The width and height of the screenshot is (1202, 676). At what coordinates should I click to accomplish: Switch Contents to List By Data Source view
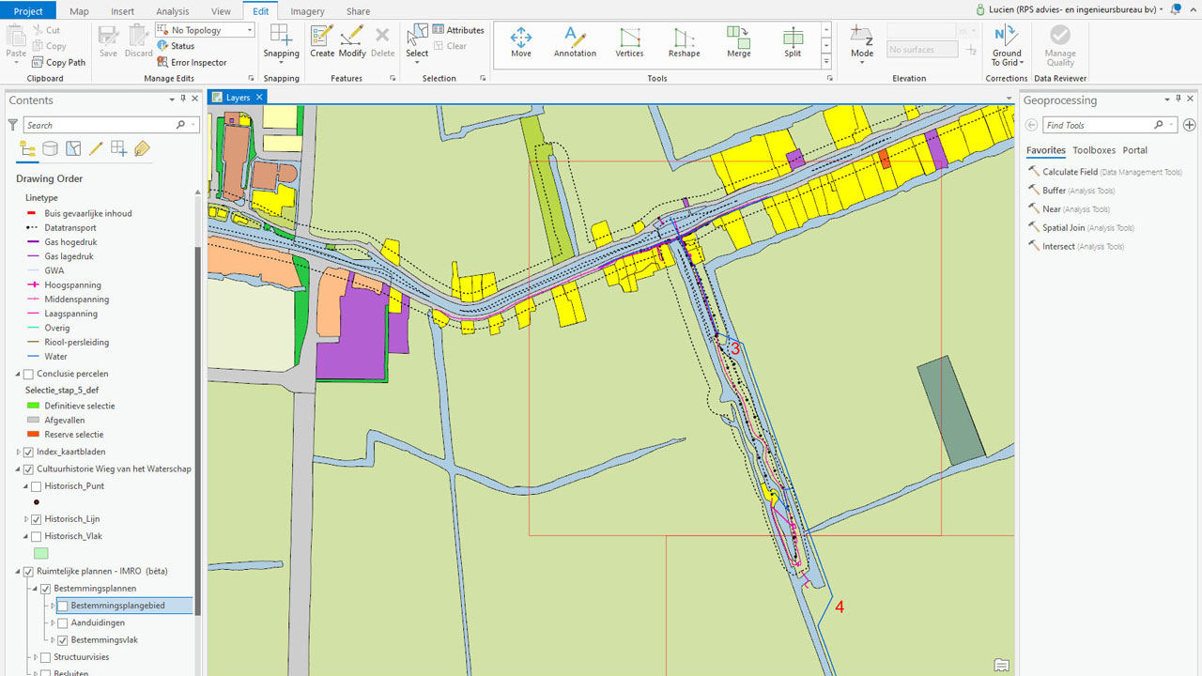50,148
